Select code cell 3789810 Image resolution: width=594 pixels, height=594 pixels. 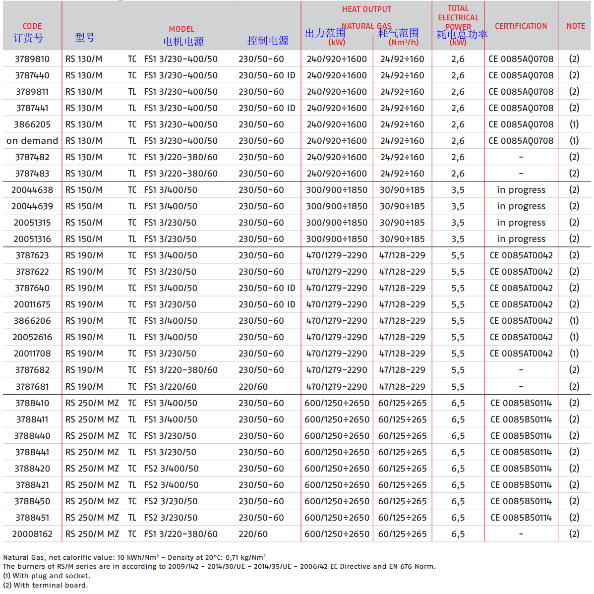32,59
